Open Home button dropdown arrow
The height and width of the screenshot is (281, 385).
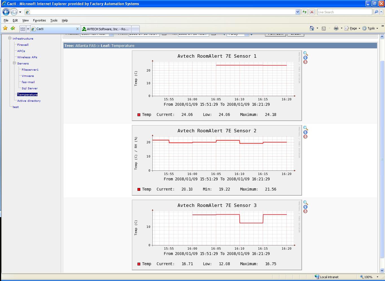[317, 28]
